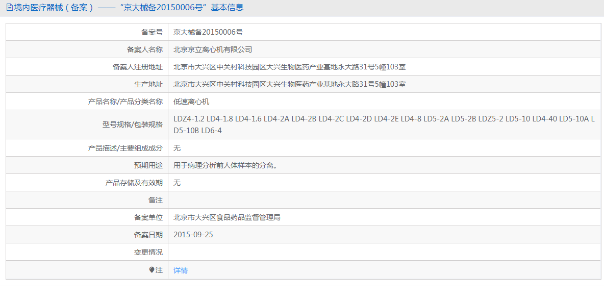Viewport: 604px width, 299px height.
Task: Select the product name 低速离心机
Action: pos(191,102)
